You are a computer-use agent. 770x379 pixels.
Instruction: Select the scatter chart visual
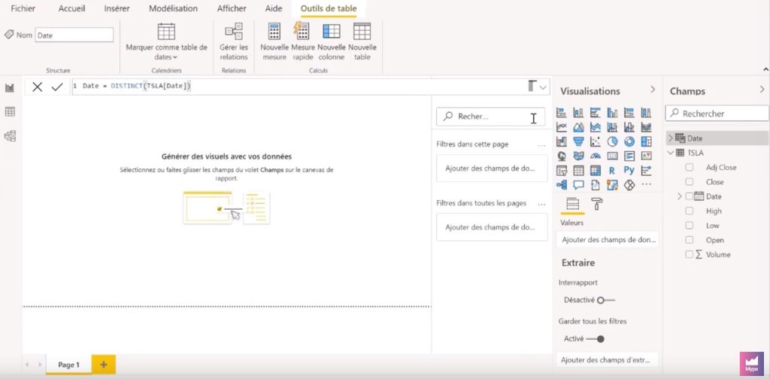tap(596, 142)
